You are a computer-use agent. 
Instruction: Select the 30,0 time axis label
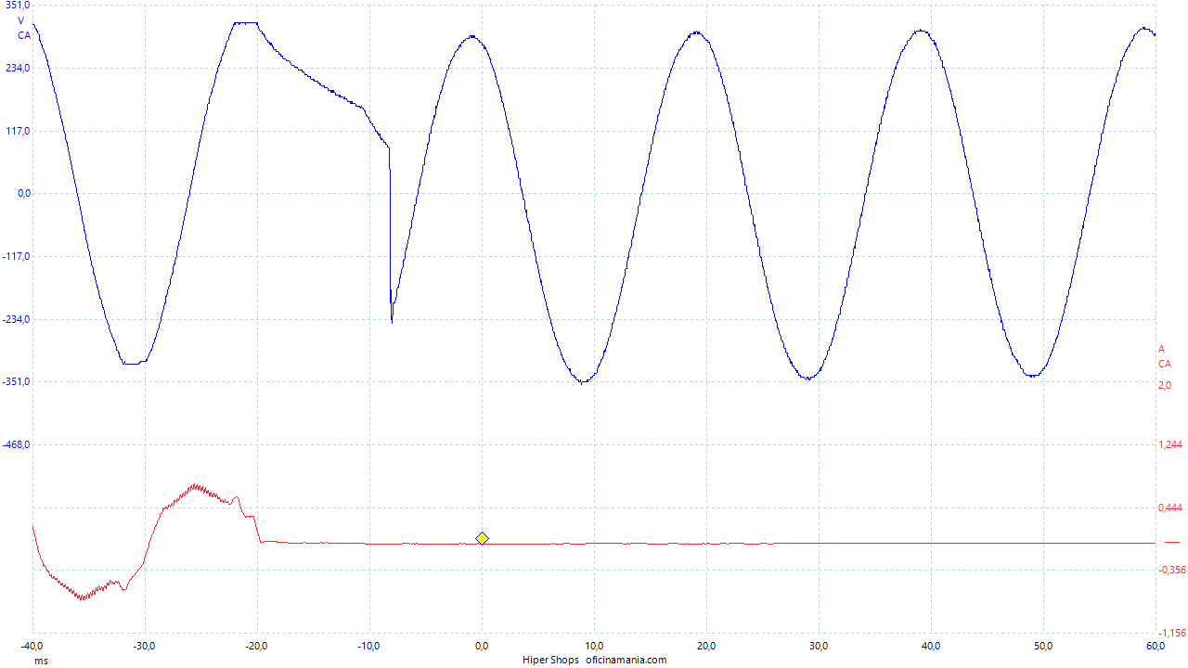[819, 646]
